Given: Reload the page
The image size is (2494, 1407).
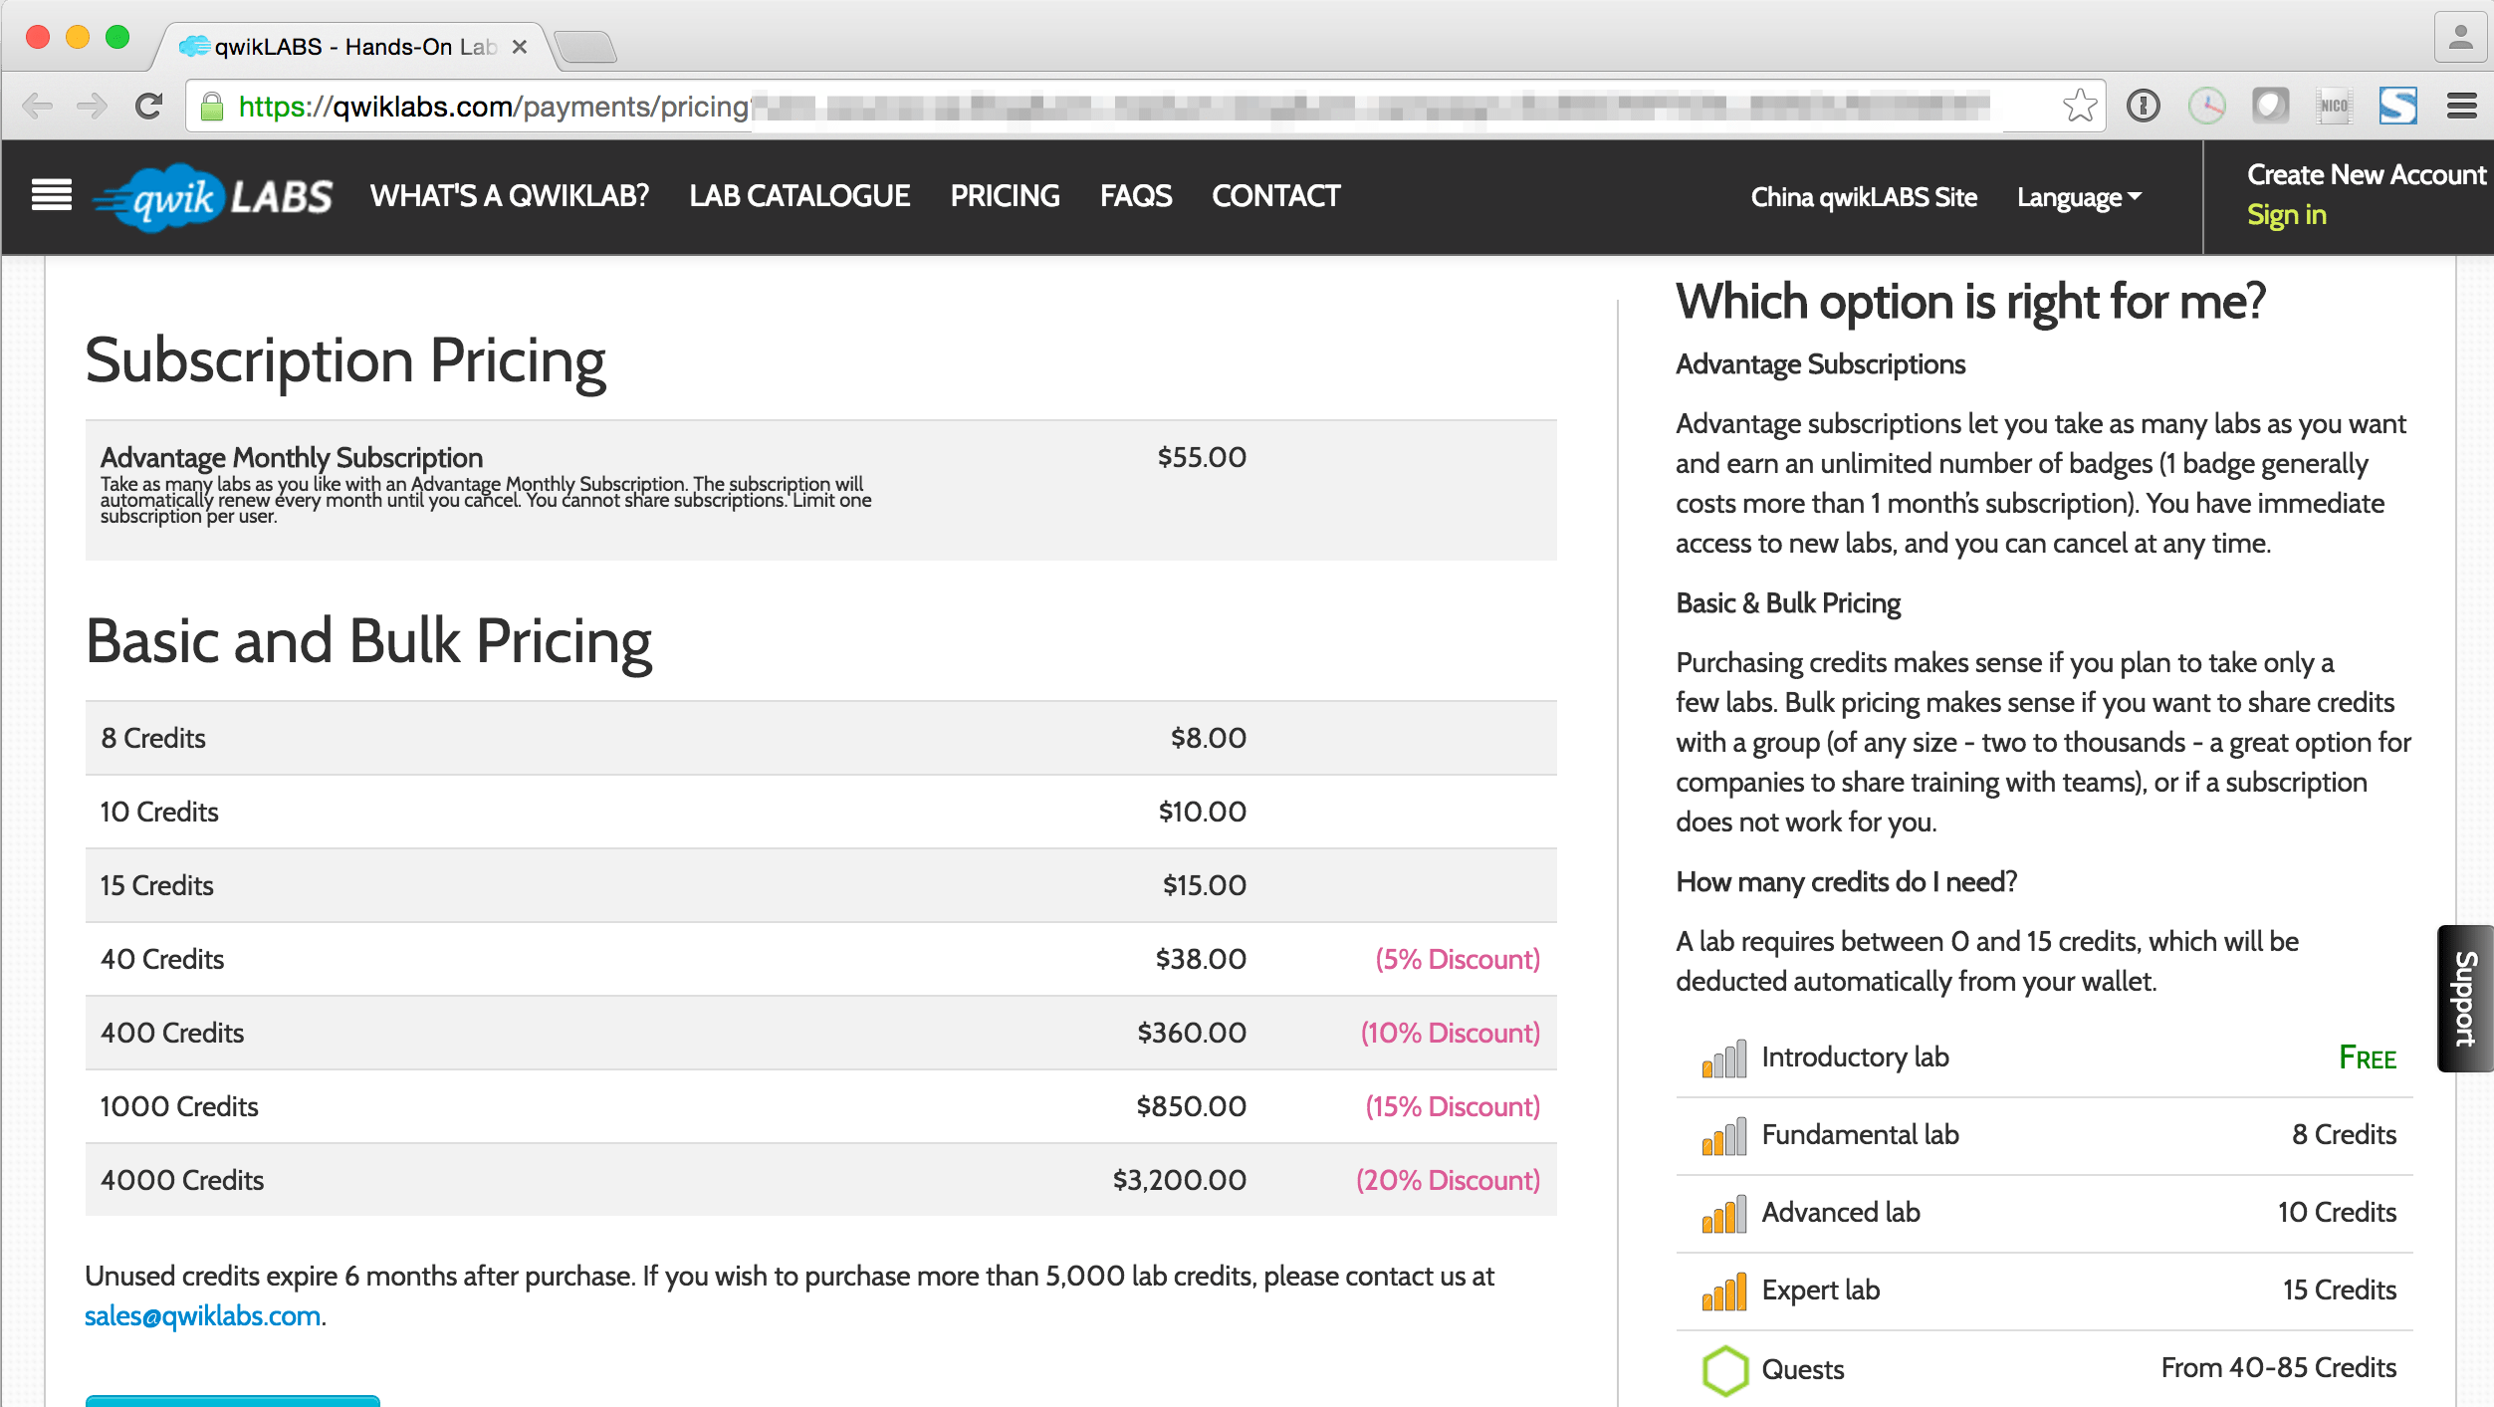Looking at the screenshot, I should [149, 106].
